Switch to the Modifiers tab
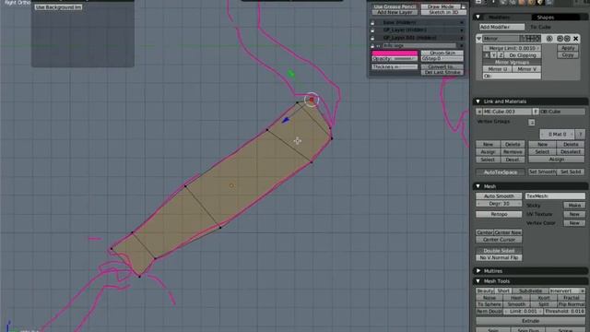The height and width of the screenshot is (332, 590). pyautogui.click(x=499, y=18)
